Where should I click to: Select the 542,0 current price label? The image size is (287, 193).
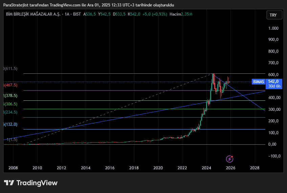pos(273,81)
